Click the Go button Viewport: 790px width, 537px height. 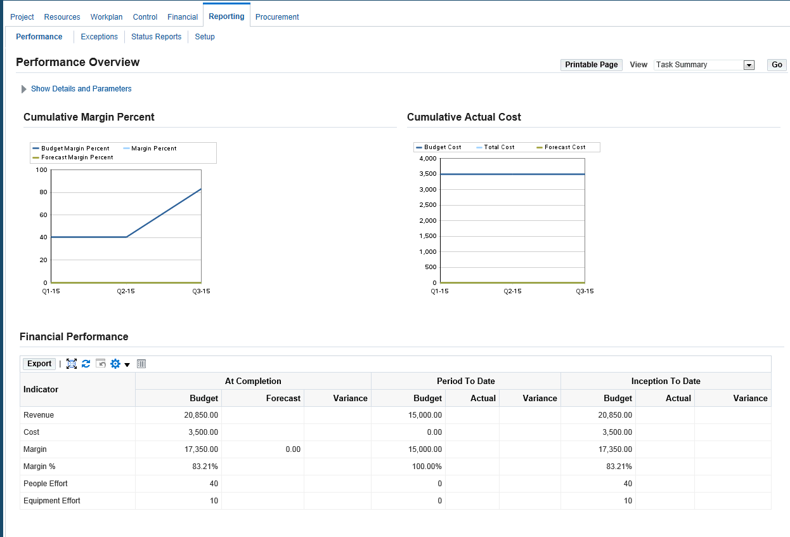click(x=777, y=65)
